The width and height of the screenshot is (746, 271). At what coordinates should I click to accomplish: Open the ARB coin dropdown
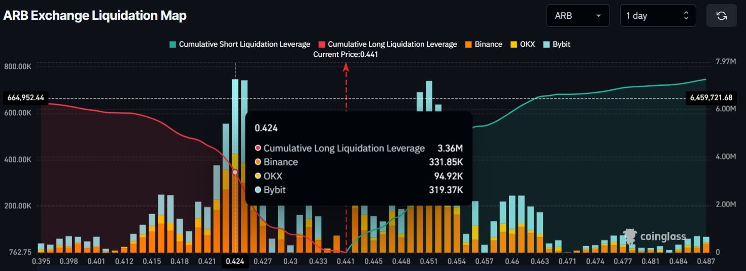coord(578,16)
